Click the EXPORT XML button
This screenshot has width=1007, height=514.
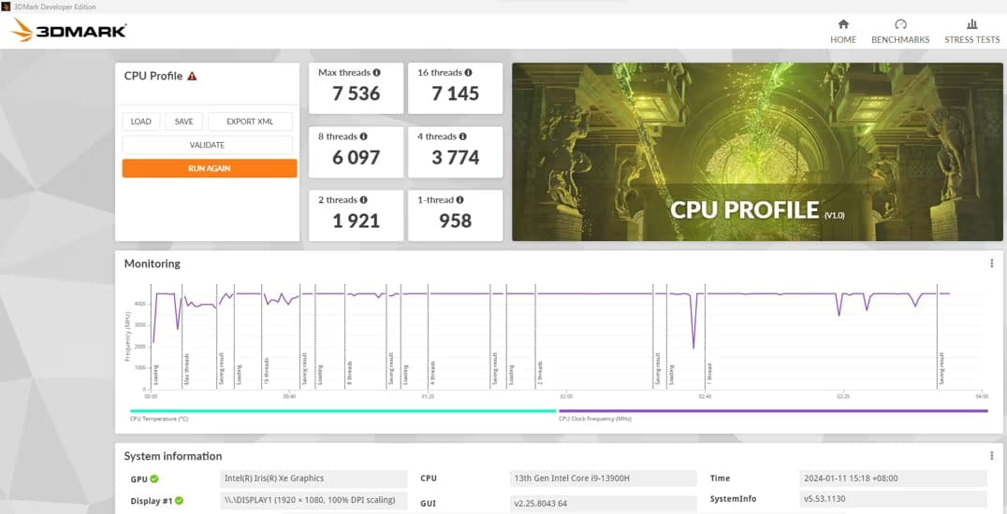coord(250,121)
